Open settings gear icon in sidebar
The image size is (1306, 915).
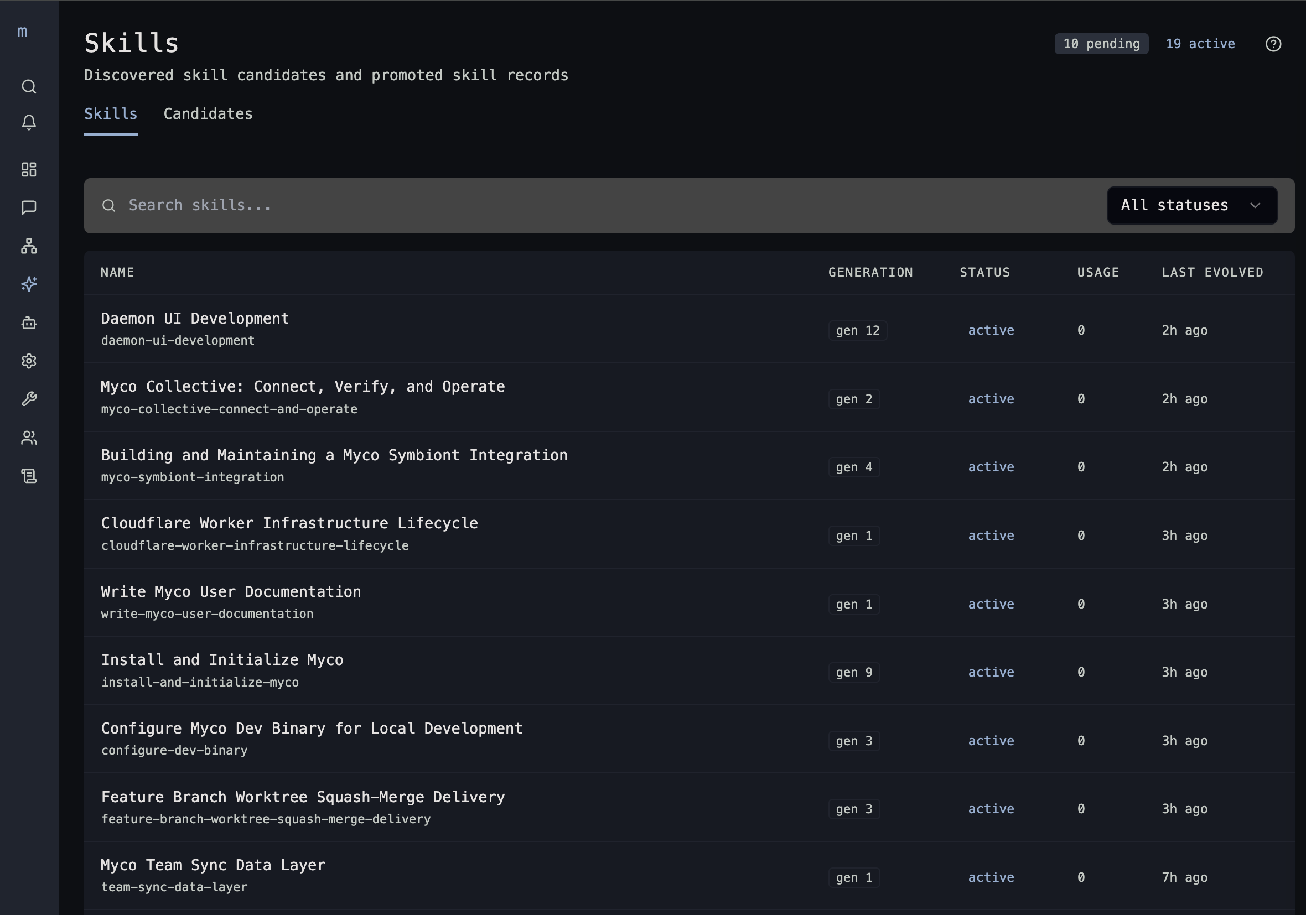pyautogui.click(x=29, y=361)
